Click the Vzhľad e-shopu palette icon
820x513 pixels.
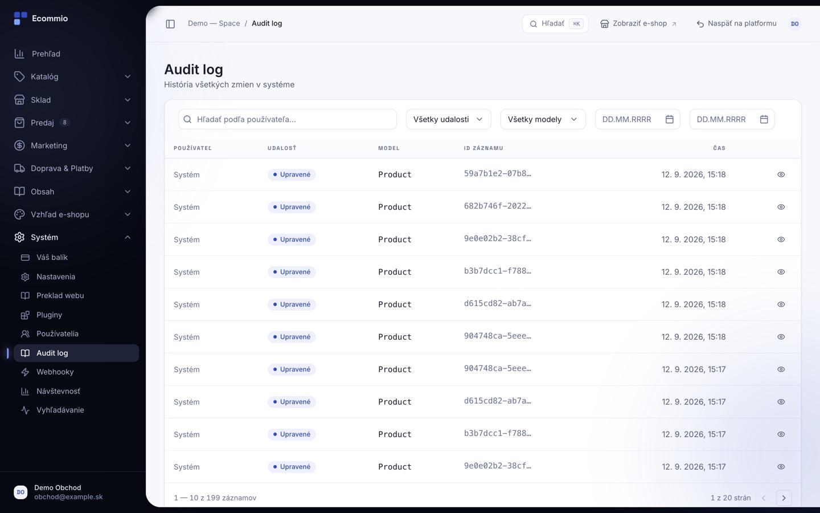[x=19, y=214]
